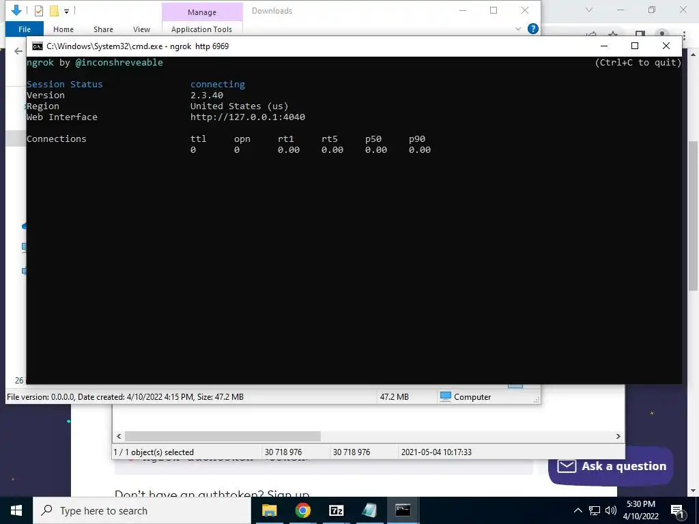Open the File tab in Explorer
The height and width of the screenshot is (524, 699).
25,29
